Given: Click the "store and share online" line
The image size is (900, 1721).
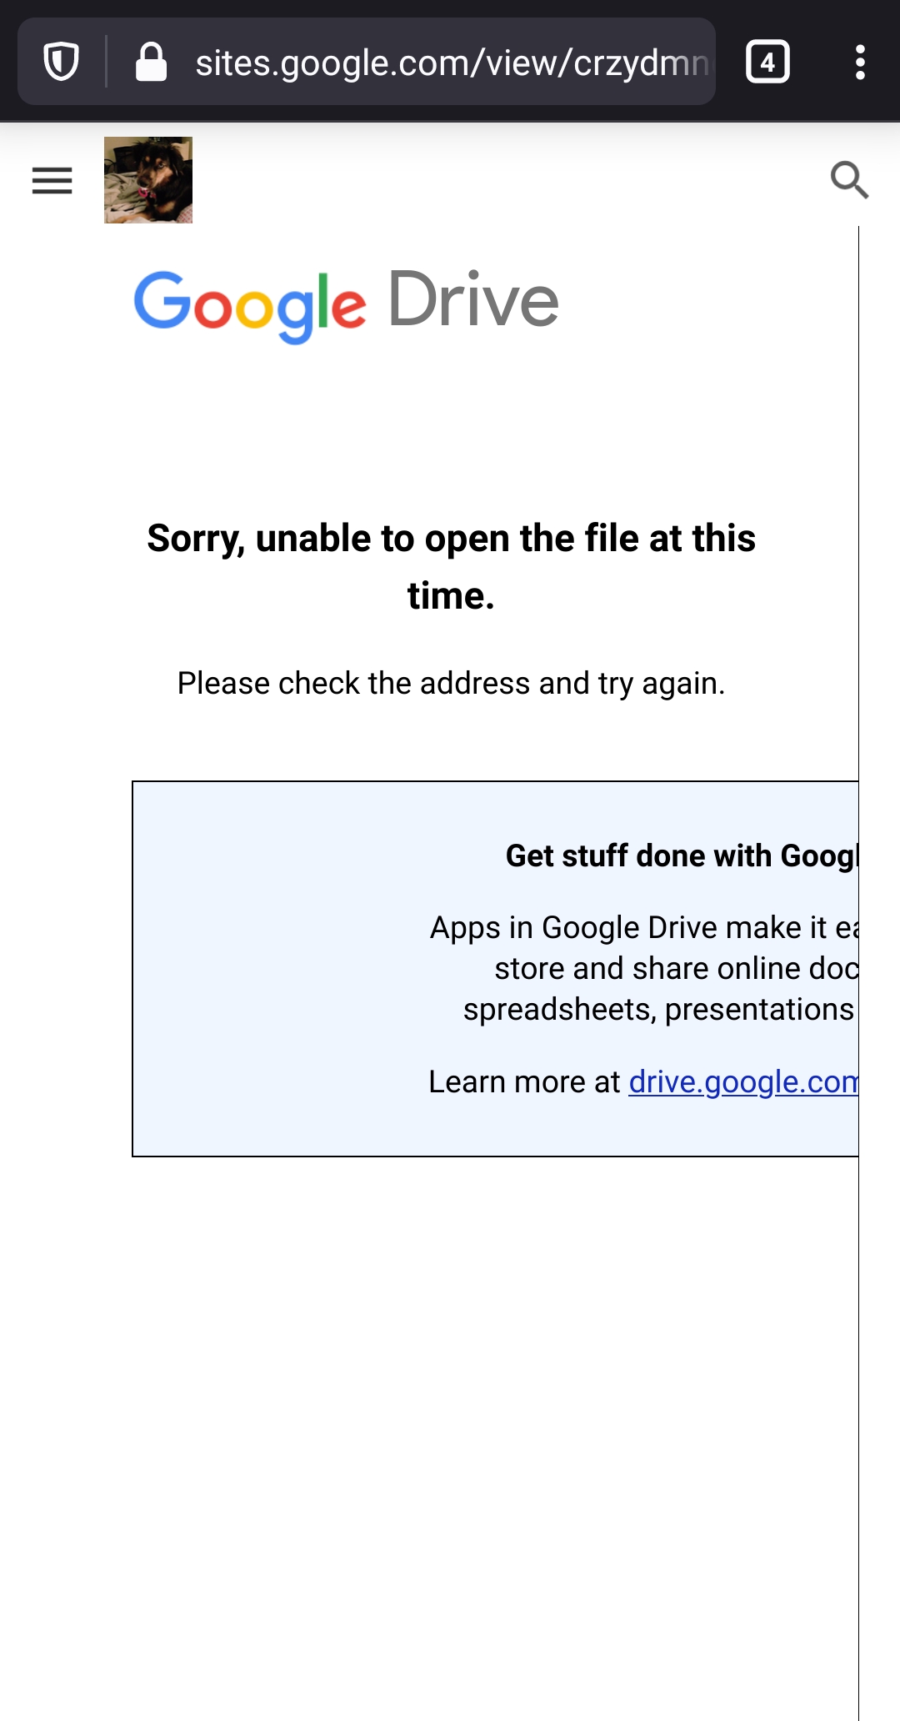Looking at the screenshot, I should pos(675,969).
